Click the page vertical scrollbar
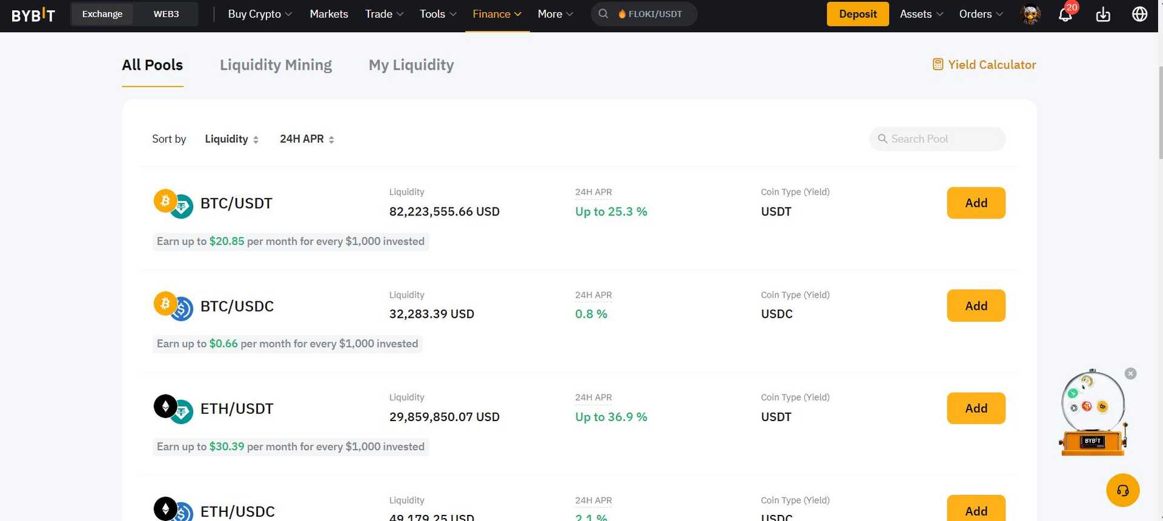 click(x=1160, y=112)
